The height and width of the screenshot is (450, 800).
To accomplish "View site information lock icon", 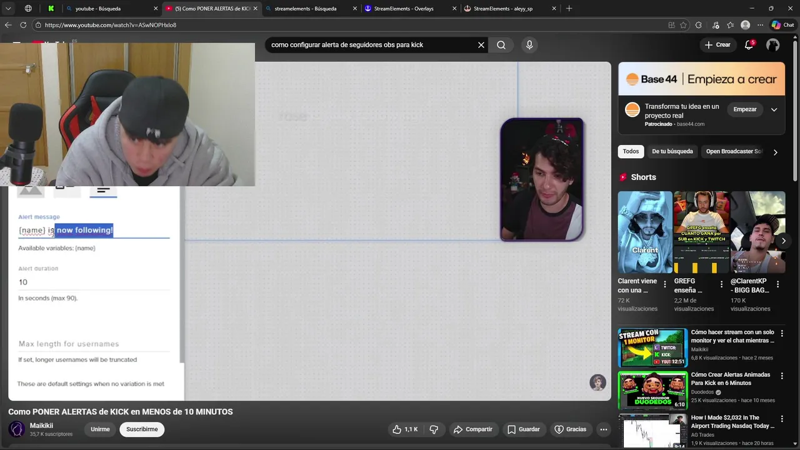I will (38, 25).
